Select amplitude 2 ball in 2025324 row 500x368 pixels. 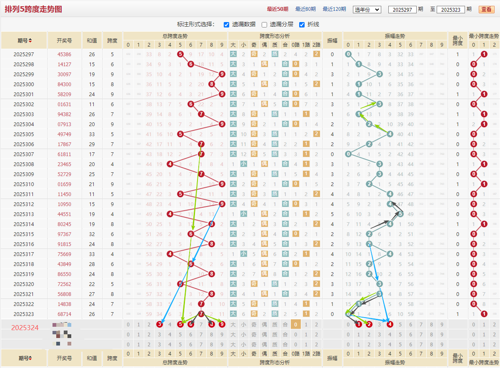pos(369,324)
